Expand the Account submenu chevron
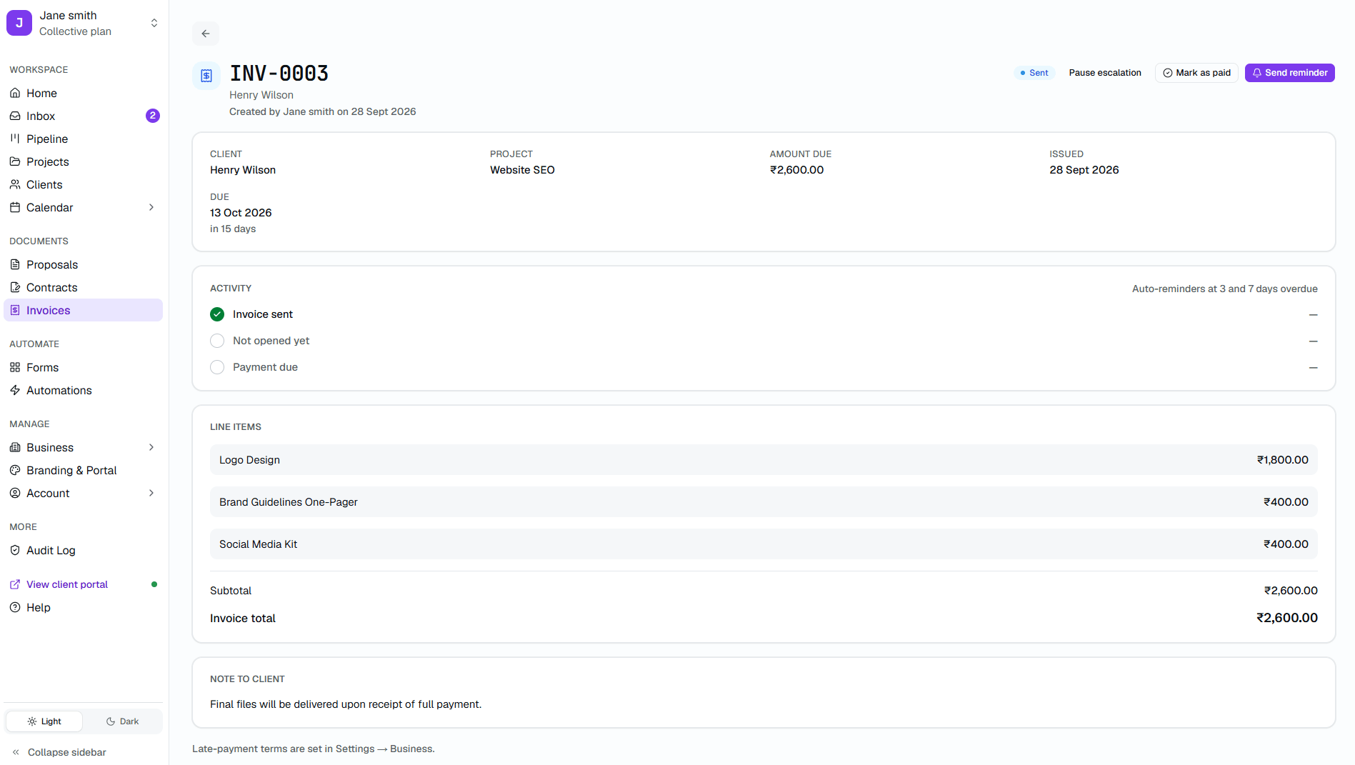 [x=151, y=493]
